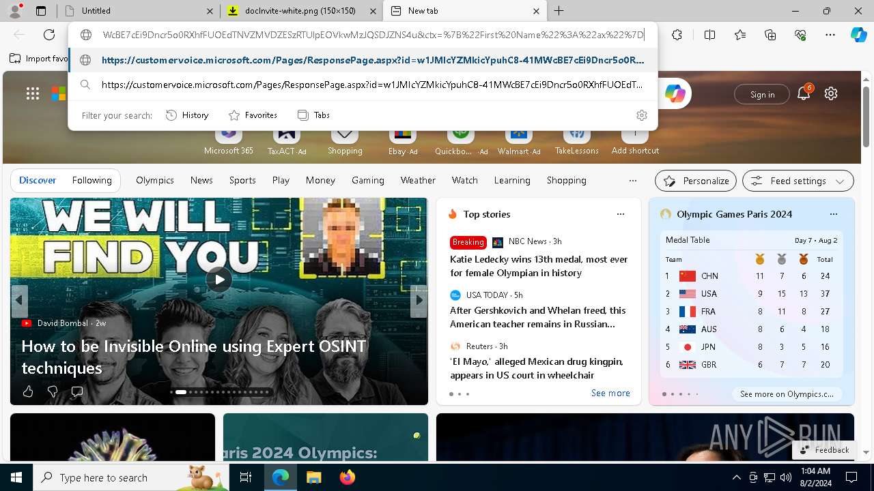Open comments on OSINT article
Image resolution: width=874 pixels, height=491 pixels.
click(x=77, y=391)
